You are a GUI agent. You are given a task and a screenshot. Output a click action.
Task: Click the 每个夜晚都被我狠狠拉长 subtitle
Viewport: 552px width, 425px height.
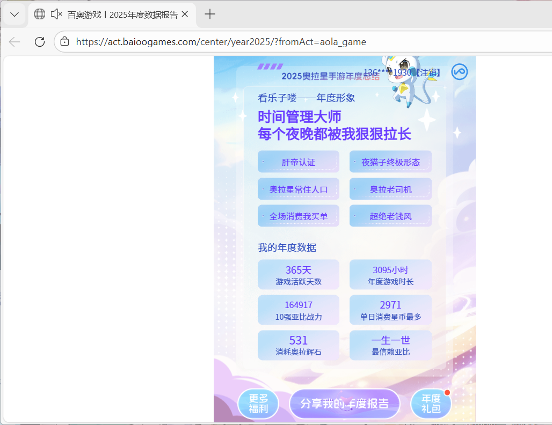coord(335,134)
